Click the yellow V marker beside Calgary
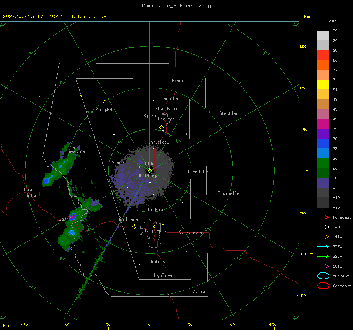 (163, 224)
